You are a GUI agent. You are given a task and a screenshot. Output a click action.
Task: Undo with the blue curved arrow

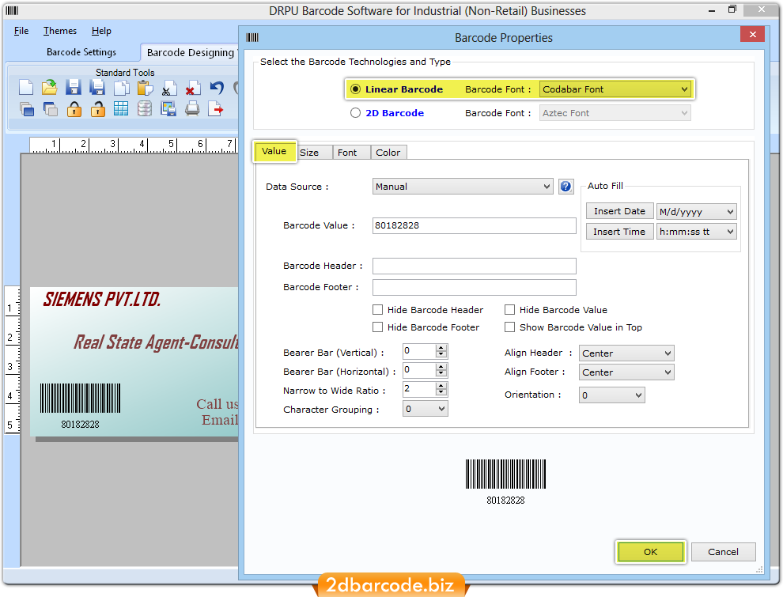(217, 87)
